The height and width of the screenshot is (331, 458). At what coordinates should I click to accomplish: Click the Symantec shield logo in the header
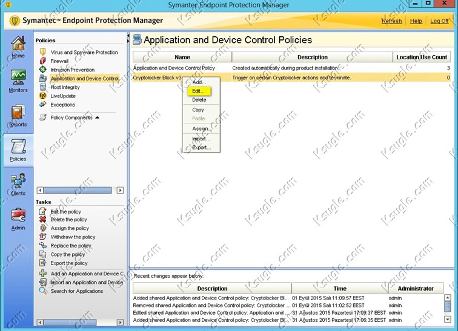click(15, 21)
